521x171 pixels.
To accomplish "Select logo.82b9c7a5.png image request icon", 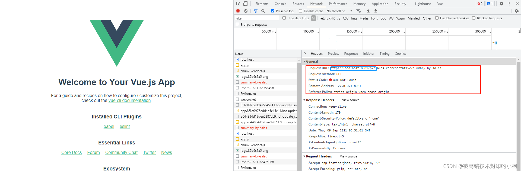I will coord(237,77).
